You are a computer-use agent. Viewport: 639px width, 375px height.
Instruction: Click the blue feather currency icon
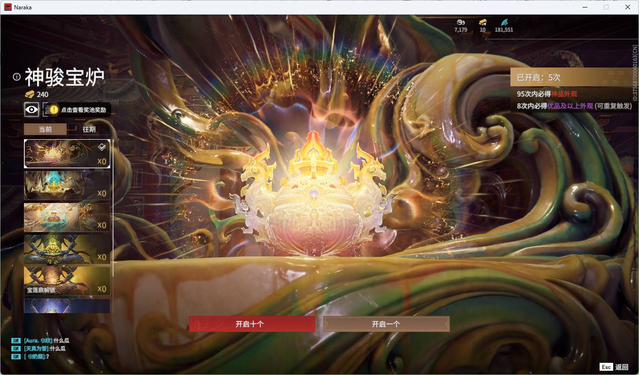point(504,22)
